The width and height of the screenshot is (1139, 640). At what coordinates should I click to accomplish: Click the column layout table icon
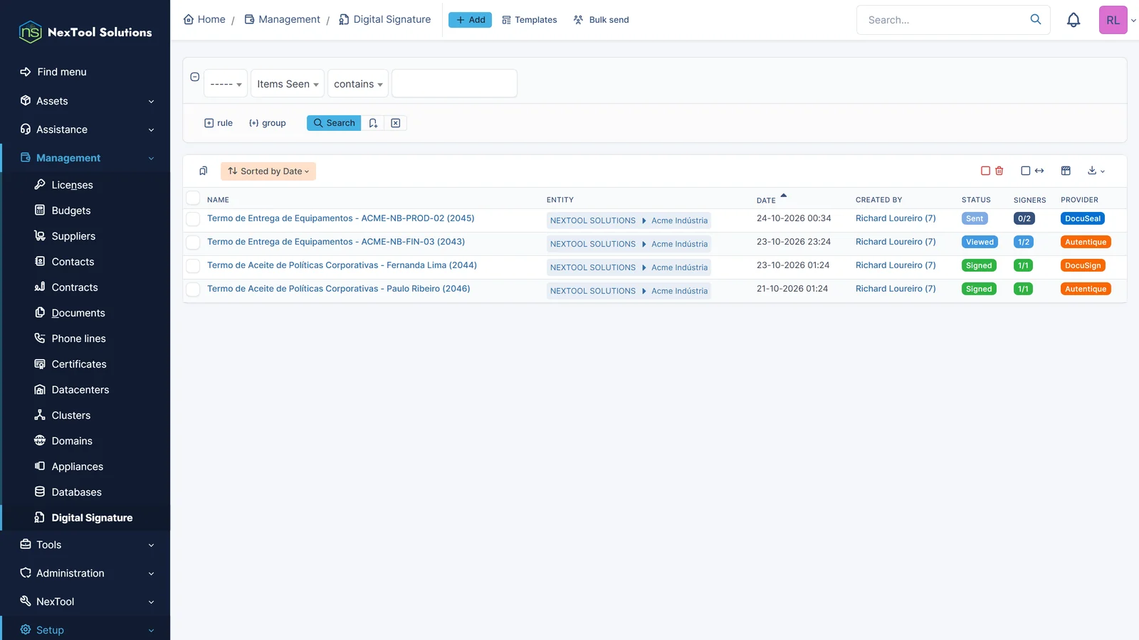coord(1066,171)
